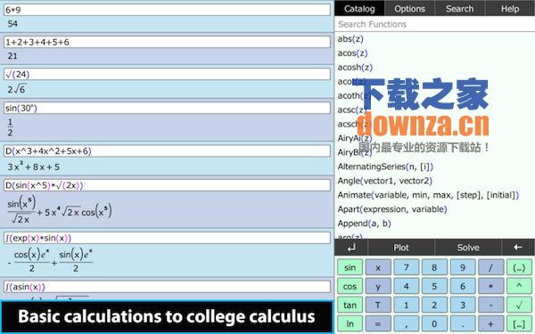Image resolution: width=535 pixels, height=334 pixels.
Task: Tap the decimal point key
Action: tap(463, 324)
